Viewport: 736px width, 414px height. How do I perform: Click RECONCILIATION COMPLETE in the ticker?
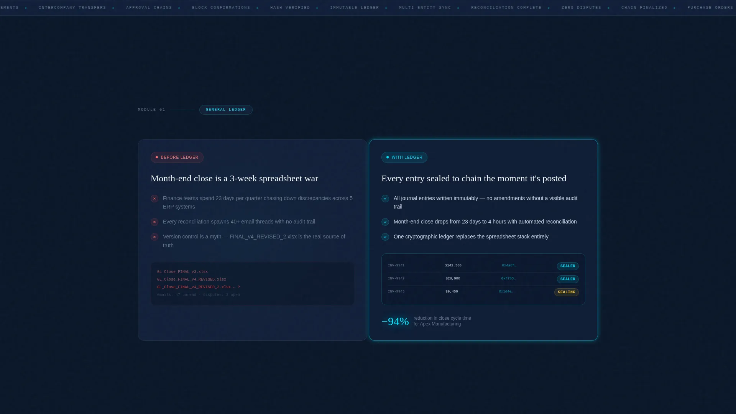click(x=506, y=8)
